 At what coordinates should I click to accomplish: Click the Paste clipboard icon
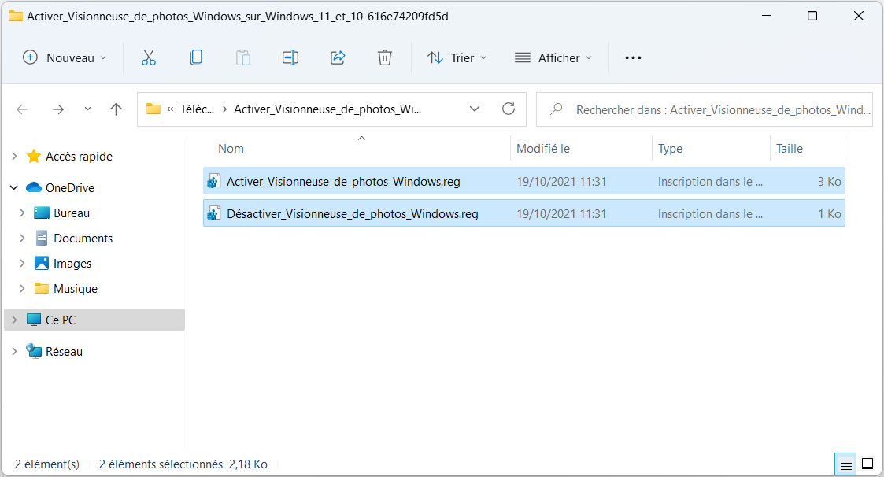point(243,57)
